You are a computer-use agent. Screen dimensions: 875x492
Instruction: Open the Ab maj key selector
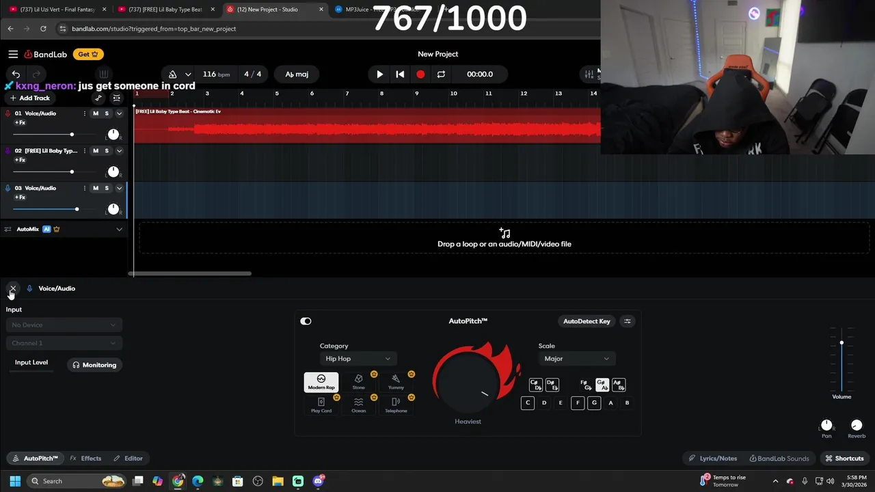coord(297,74)
